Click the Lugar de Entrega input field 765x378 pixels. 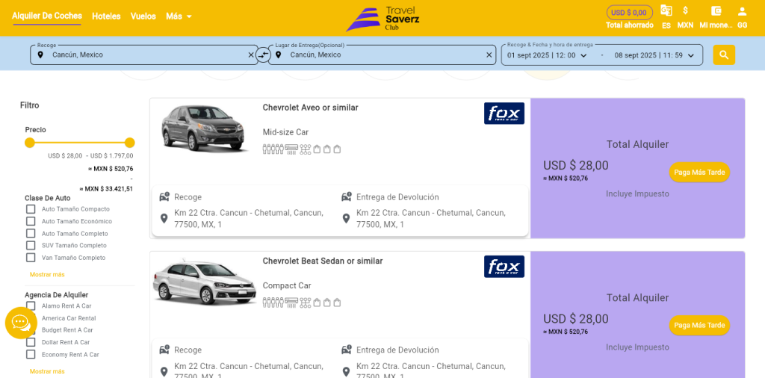382,55
